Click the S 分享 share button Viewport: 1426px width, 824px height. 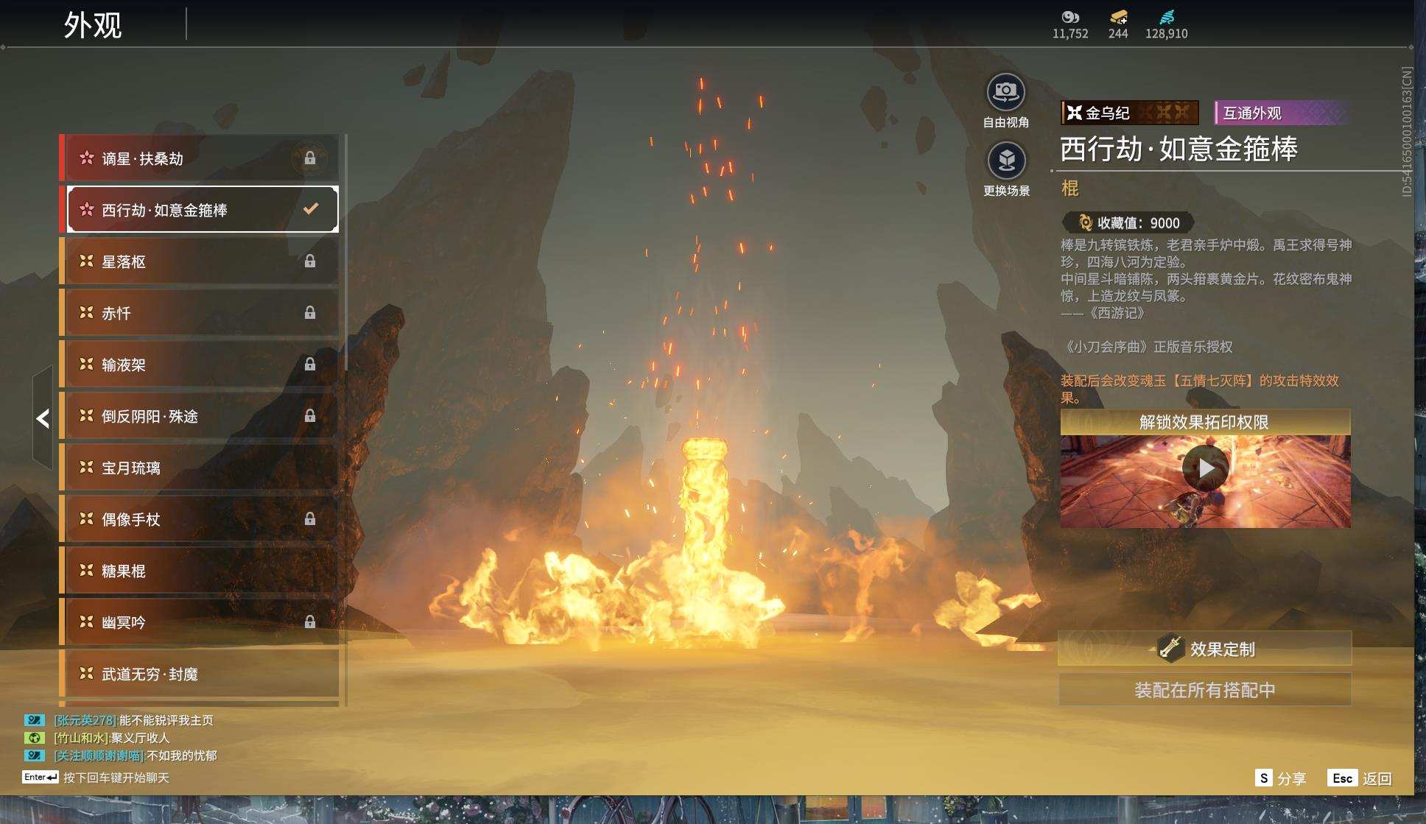(x=1281, y=778)
